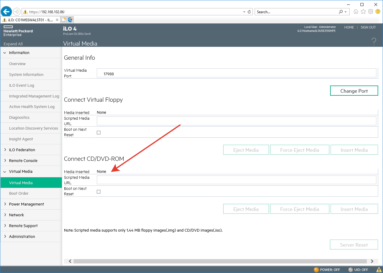This screenshot has height=273, width=383.
Task: Click the Virtual Media Port field
Action: tap(237, 73)
